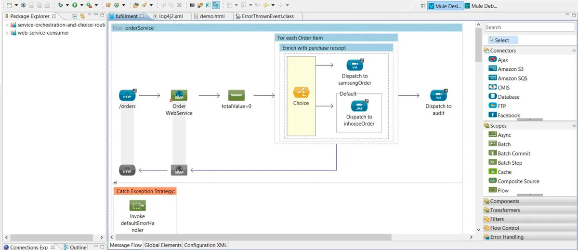The image size is (578, 250).
Task: Select the Choice router icon in the flow
Action: [301, 92]
